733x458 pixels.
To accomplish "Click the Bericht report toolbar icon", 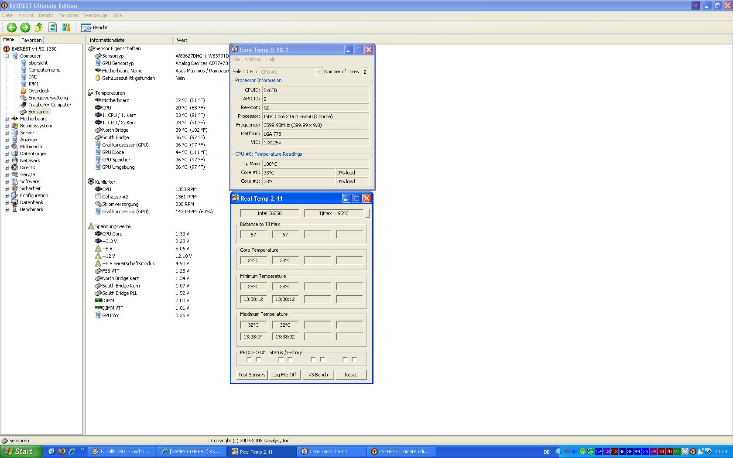I will pos(86,27).
